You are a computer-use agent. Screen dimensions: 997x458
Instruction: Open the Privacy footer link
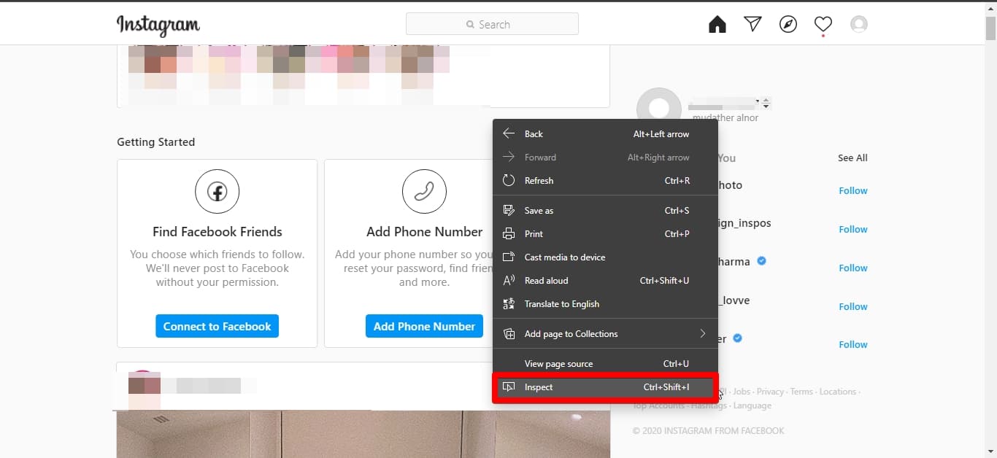(770, 392)
